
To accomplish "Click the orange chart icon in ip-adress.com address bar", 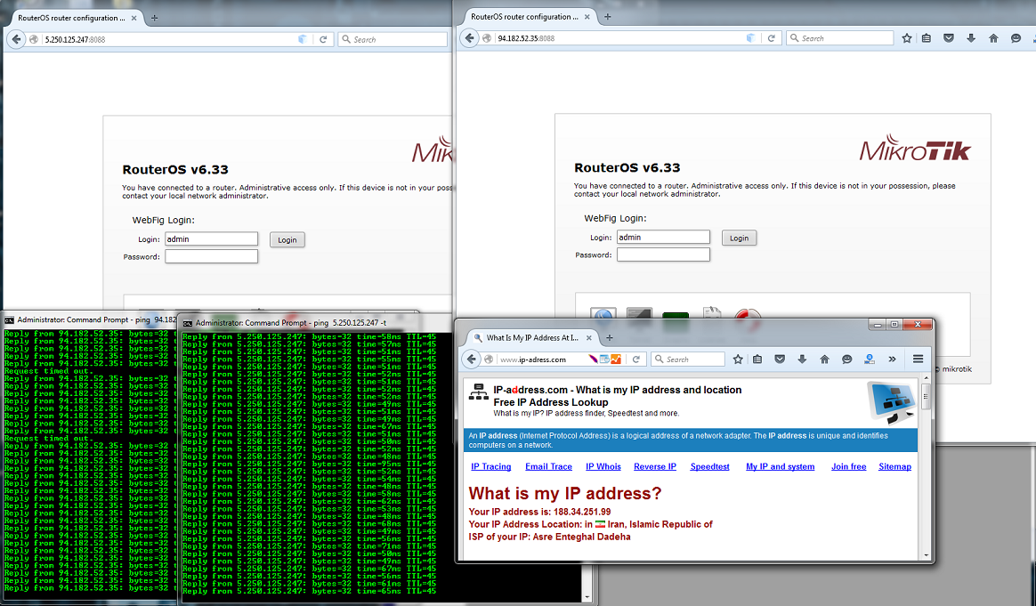I will (616, 360).
